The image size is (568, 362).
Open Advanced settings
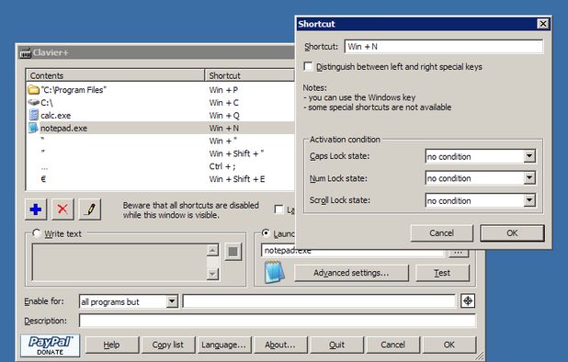(x=351, y=273)
